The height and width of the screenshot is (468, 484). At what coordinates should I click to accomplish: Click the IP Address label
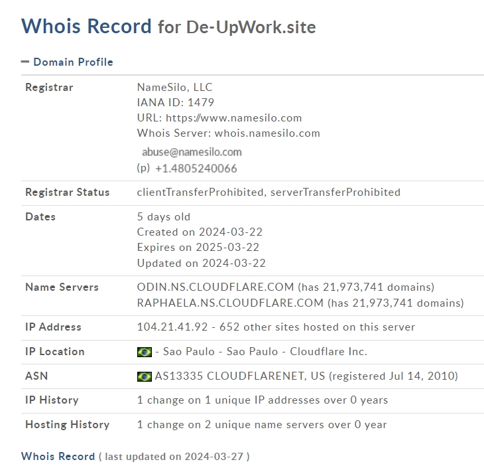(x=53, y=327)
